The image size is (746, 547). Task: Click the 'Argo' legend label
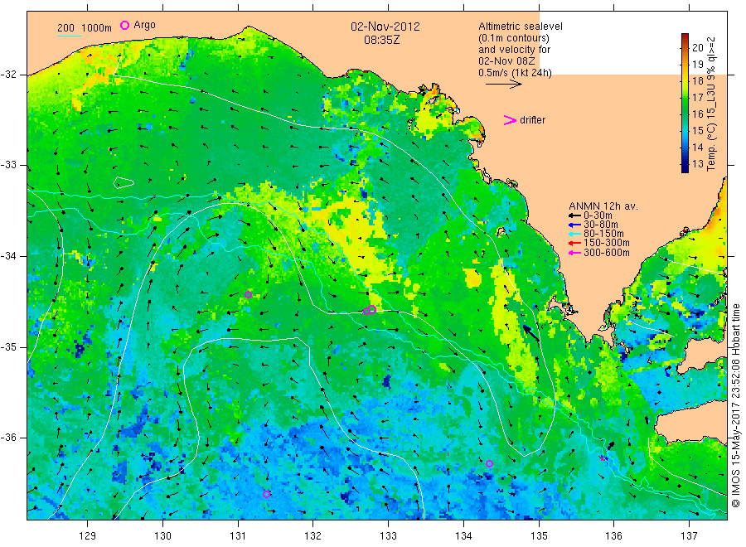[x=144, y=25]
